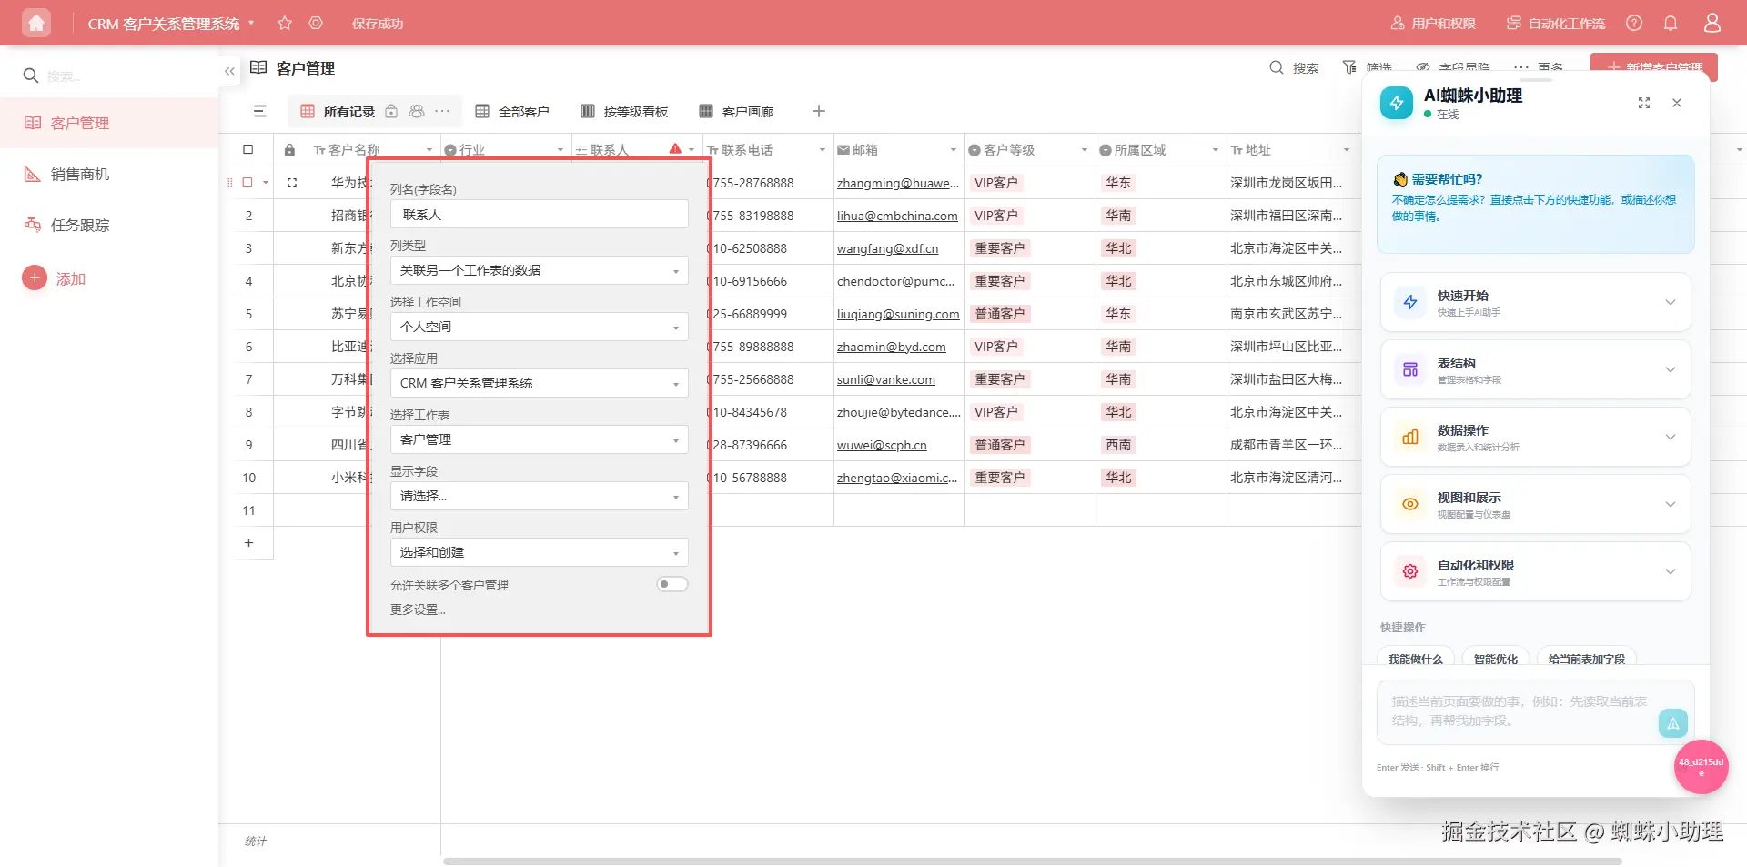Screen dimensions: 1747x867
Task: Click the lock icon in table header
Action: [x=289, y=150]
